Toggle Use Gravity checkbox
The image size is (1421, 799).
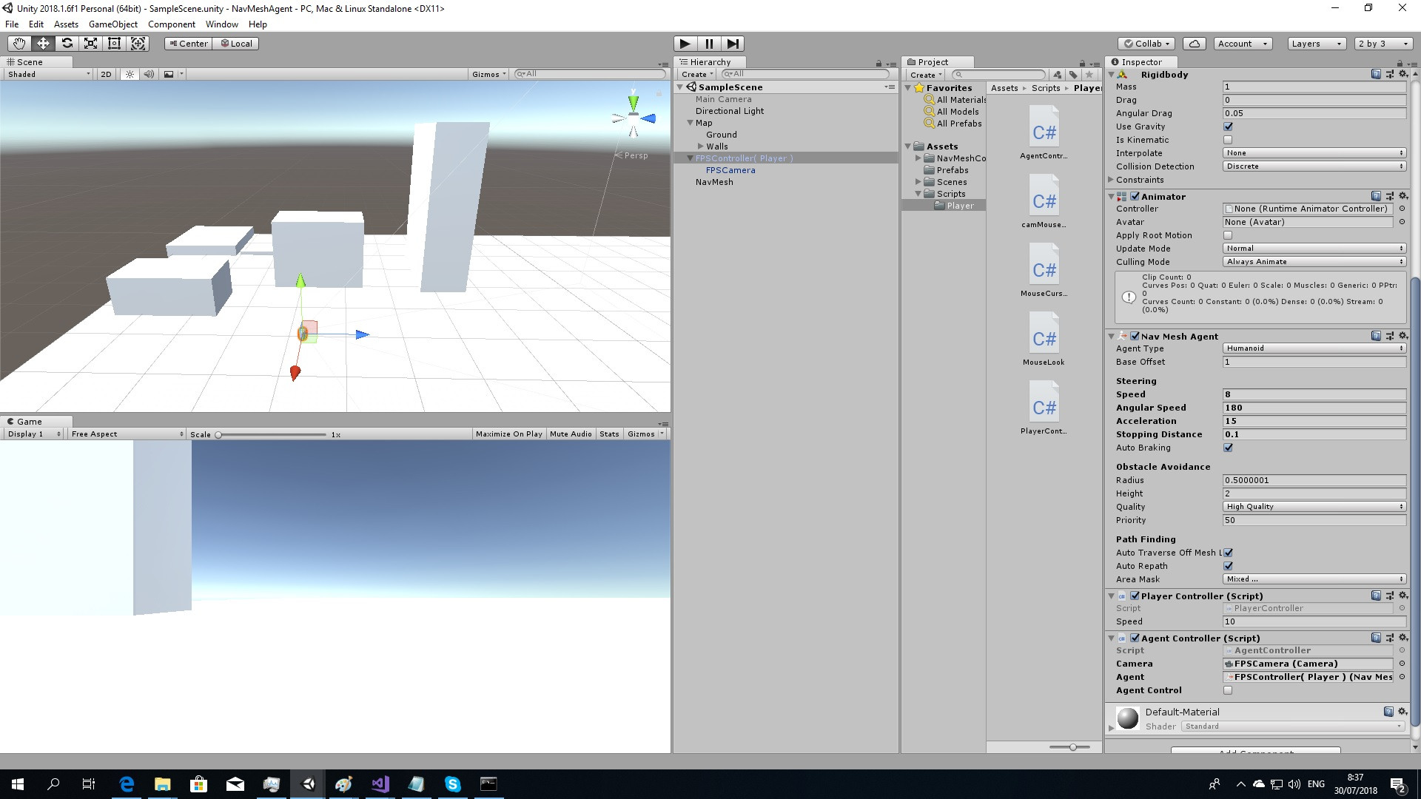click(1228, 127)
